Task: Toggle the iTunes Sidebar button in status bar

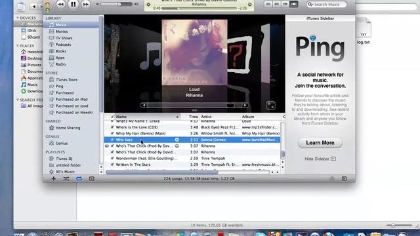Action: point(344,178)
